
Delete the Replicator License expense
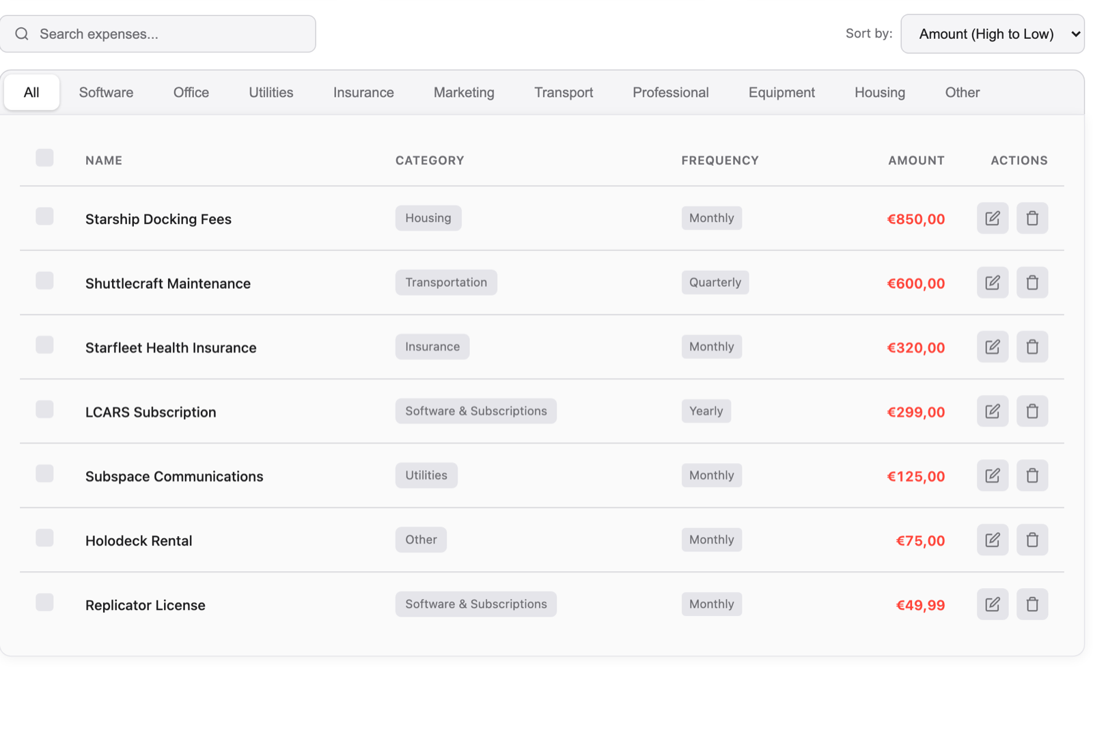(x=1032, y=604)
